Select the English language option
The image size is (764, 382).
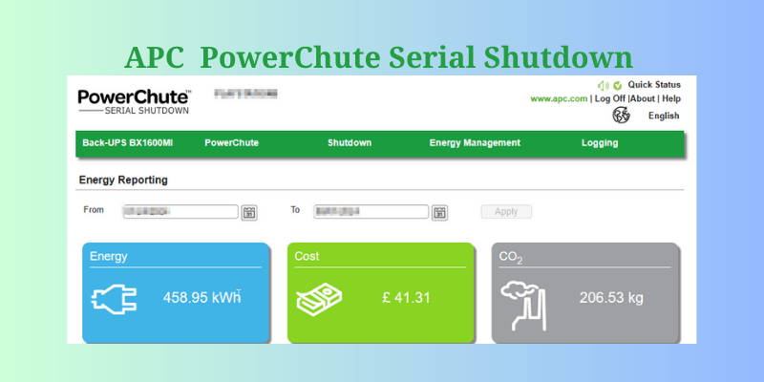pyautogui.click(x=664, y=116)
